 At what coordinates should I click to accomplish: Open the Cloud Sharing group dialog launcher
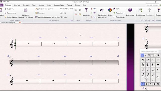(153, 20)
